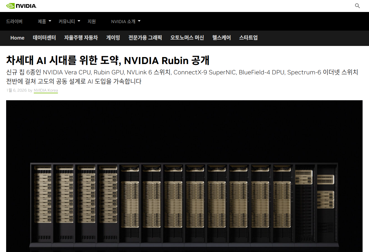Open search with the magnifying glass icon

tap(357, 6)
